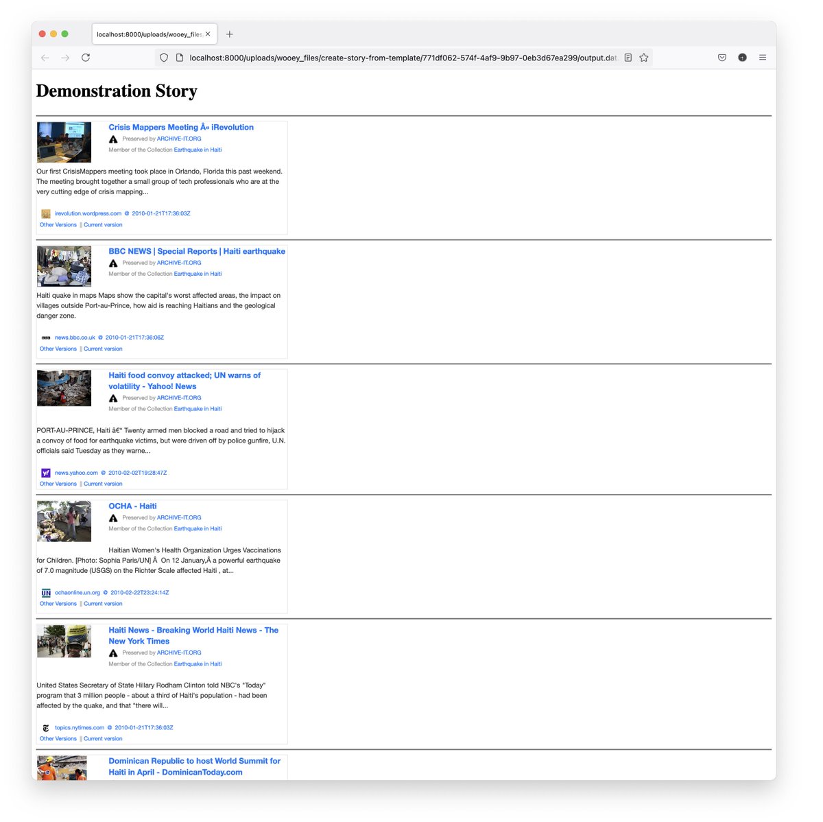Click ARCHIVE-IT.ORG link in New York Times card
Screen dimensions: 823x822
tap(179, 653)
